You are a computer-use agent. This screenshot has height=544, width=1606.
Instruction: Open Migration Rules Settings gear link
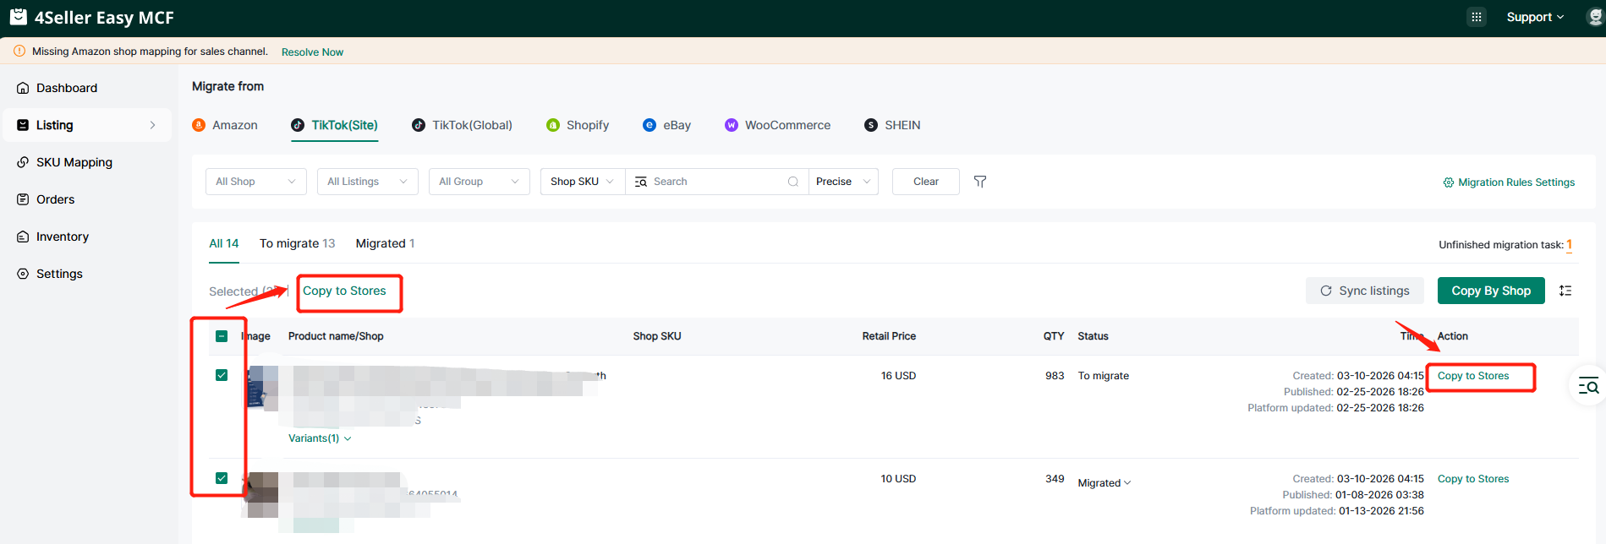click(x=1509, y=182)
